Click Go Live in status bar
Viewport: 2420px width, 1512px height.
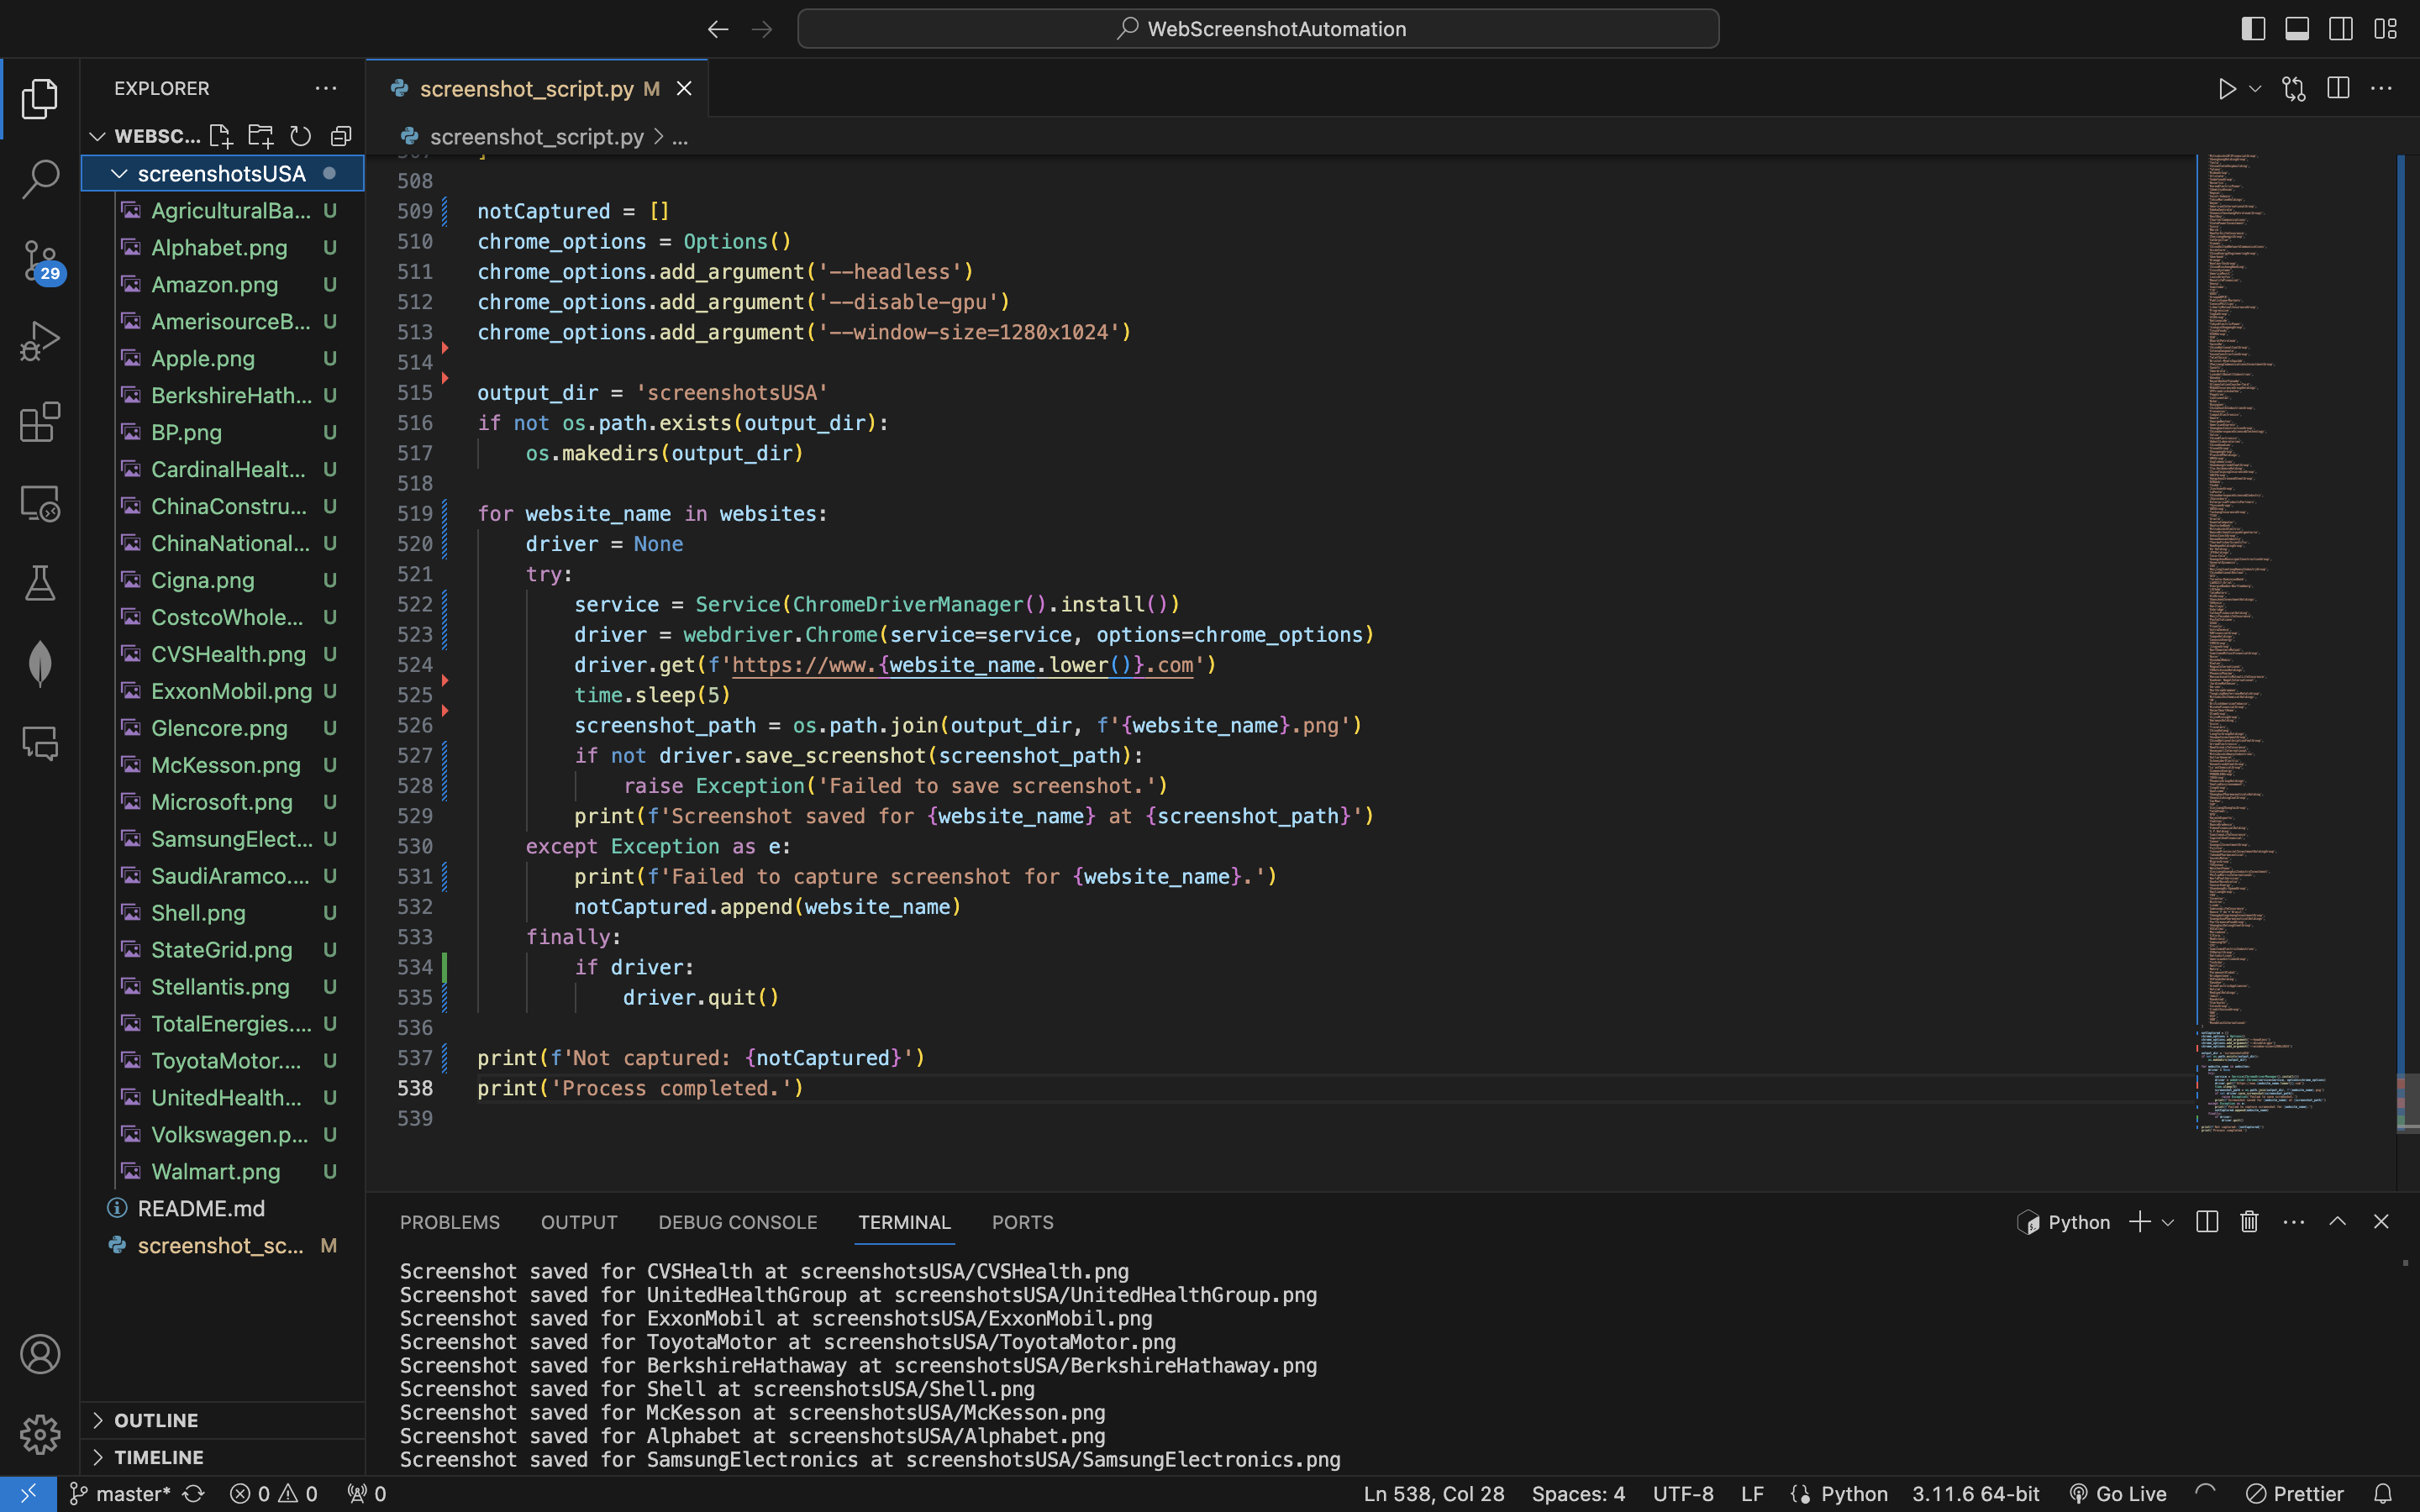pos(2118,1494)
